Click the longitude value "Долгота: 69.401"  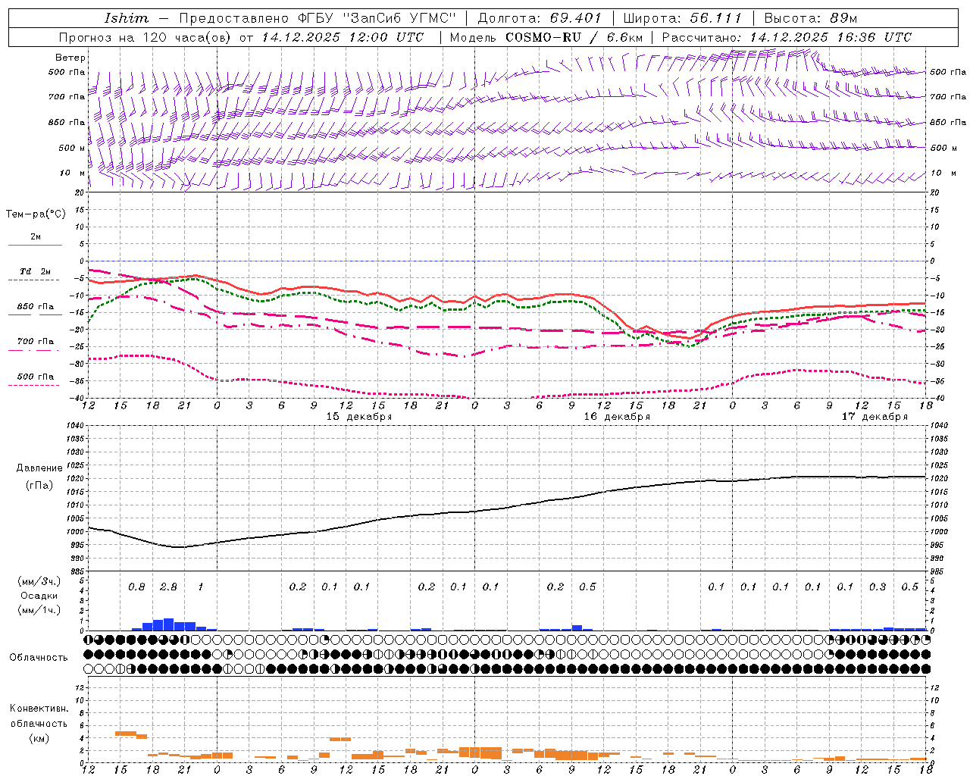(x=539, y=18)
